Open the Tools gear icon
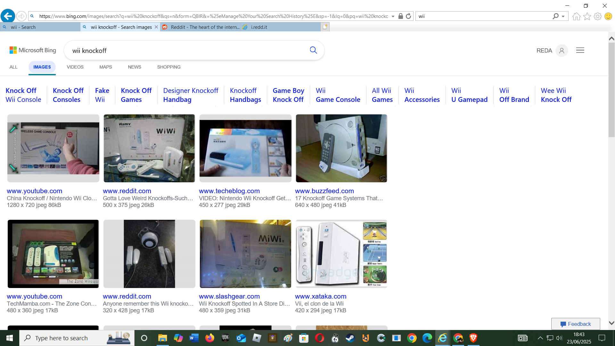 tap(598, 16)
